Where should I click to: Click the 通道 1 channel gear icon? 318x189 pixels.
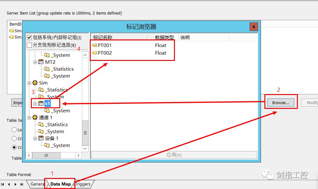point(35,117)
